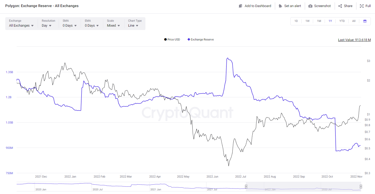Viewport: 375px width, 194px height.
Task: Toggle the Exchange Reserve legend series
Action: 200,40
